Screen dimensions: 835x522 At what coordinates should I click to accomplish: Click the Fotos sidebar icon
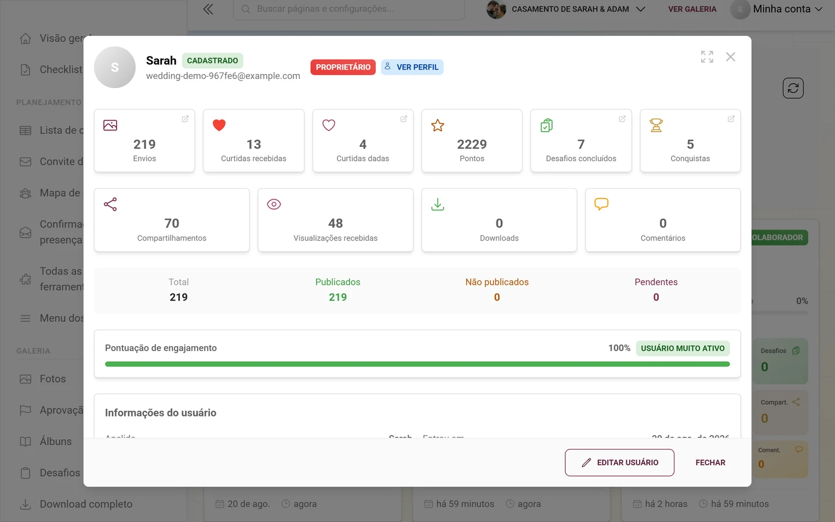(x=26, y=379)
